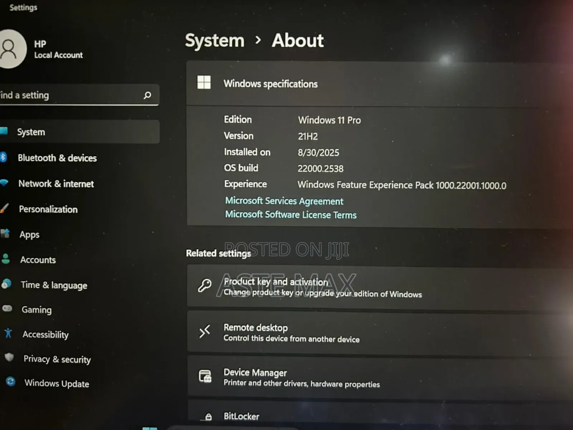This screenshot has width=573, height=430.
Task: Open Microsoft Software License Terms link
Action: pyautogui.click(x=290, y=215)
